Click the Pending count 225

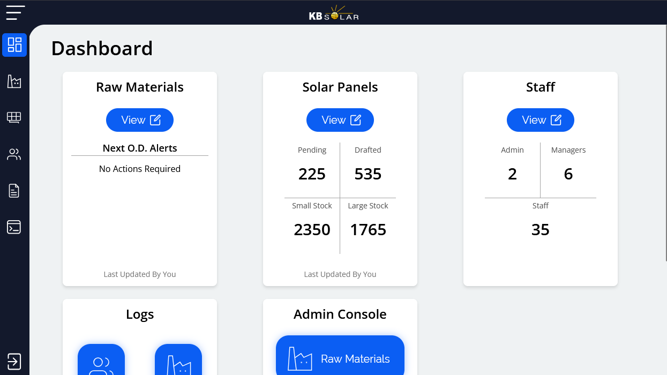point(312,174)
